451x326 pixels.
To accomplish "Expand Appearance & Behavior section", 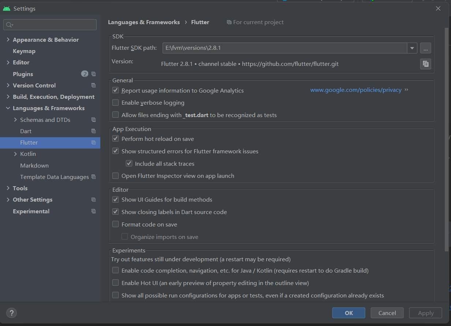I will pyautogui.click(x=8, y=40).
